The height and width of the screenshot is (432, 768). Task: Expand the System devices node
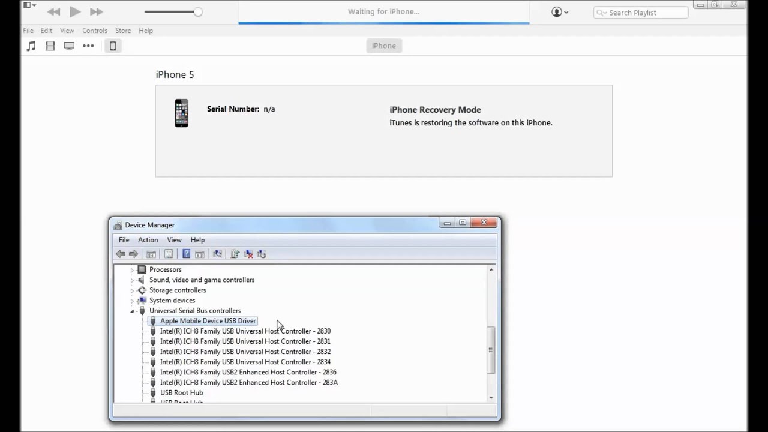[x=132, y=301]
